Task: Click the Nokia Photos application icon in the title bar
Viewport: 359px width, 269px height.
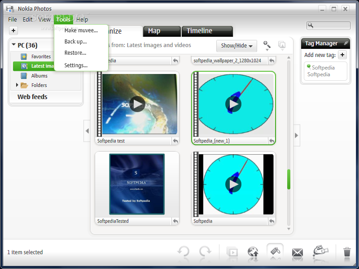Action: 10,9
